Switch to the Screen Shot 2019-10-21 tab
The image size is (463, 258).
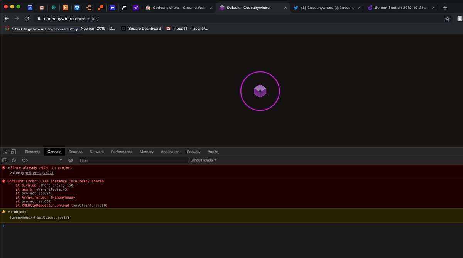click(401, 7)
